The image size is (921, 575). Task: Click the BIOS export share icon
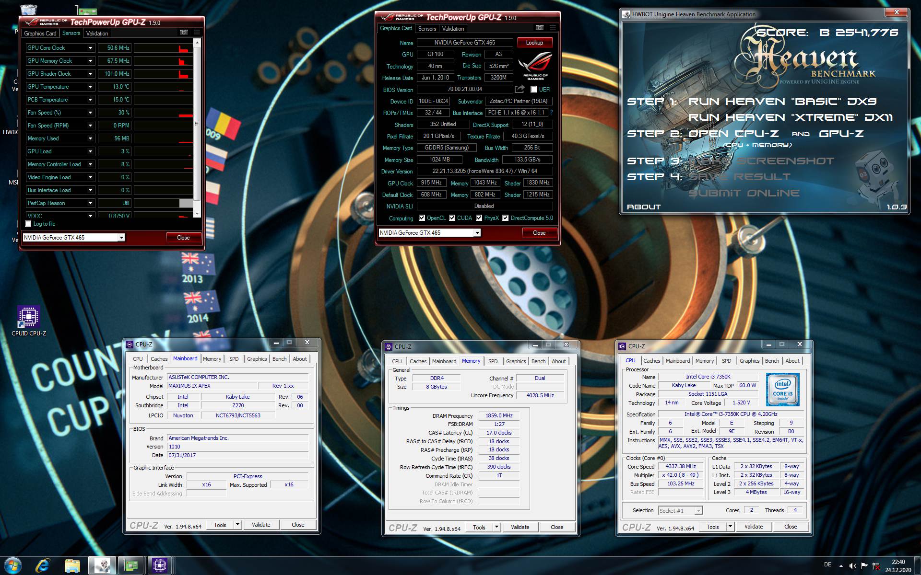tap(520, 89)
